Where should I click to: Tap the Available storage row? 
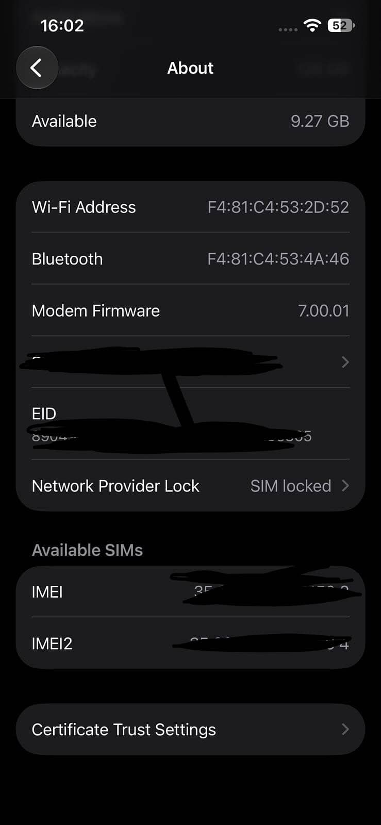pos(190,121)
